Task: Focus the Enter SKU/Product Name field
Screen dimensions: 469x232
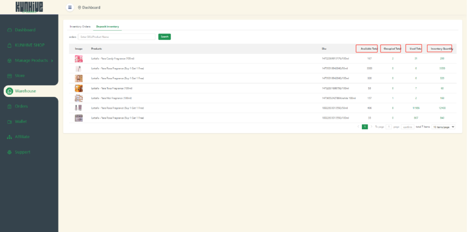Action: (x=116, y=37)
